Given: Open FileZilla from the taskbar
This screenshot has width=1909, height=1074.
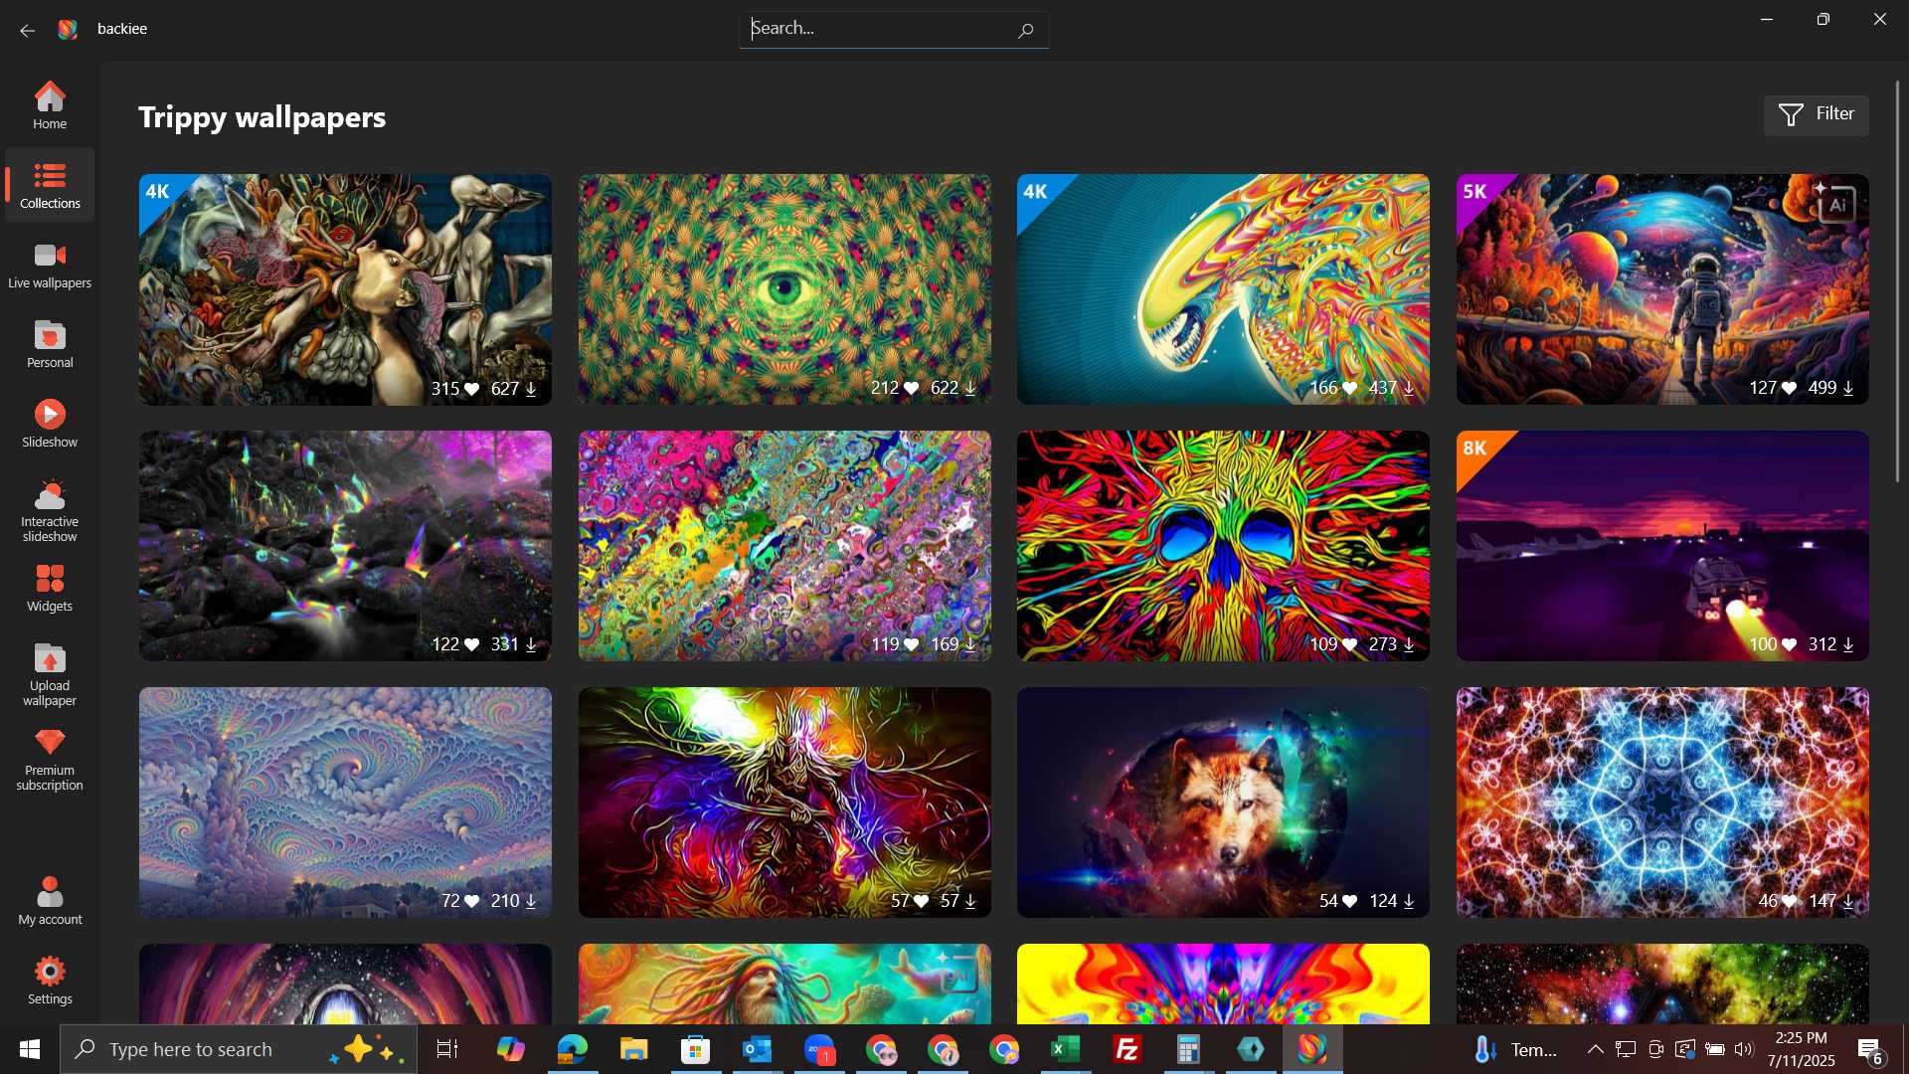Looking at the screenshot, I should coord(1127,1049).
